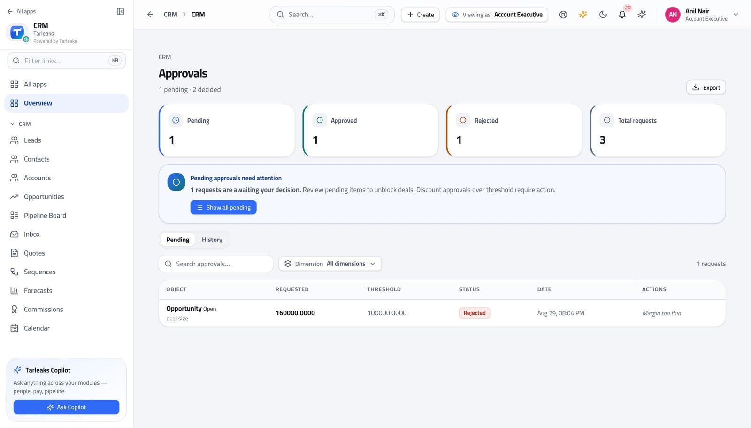This screenshot has height=428, width=751.
Task: Open the Dimension All dimensions dropdown
Action: pos(330,264)
